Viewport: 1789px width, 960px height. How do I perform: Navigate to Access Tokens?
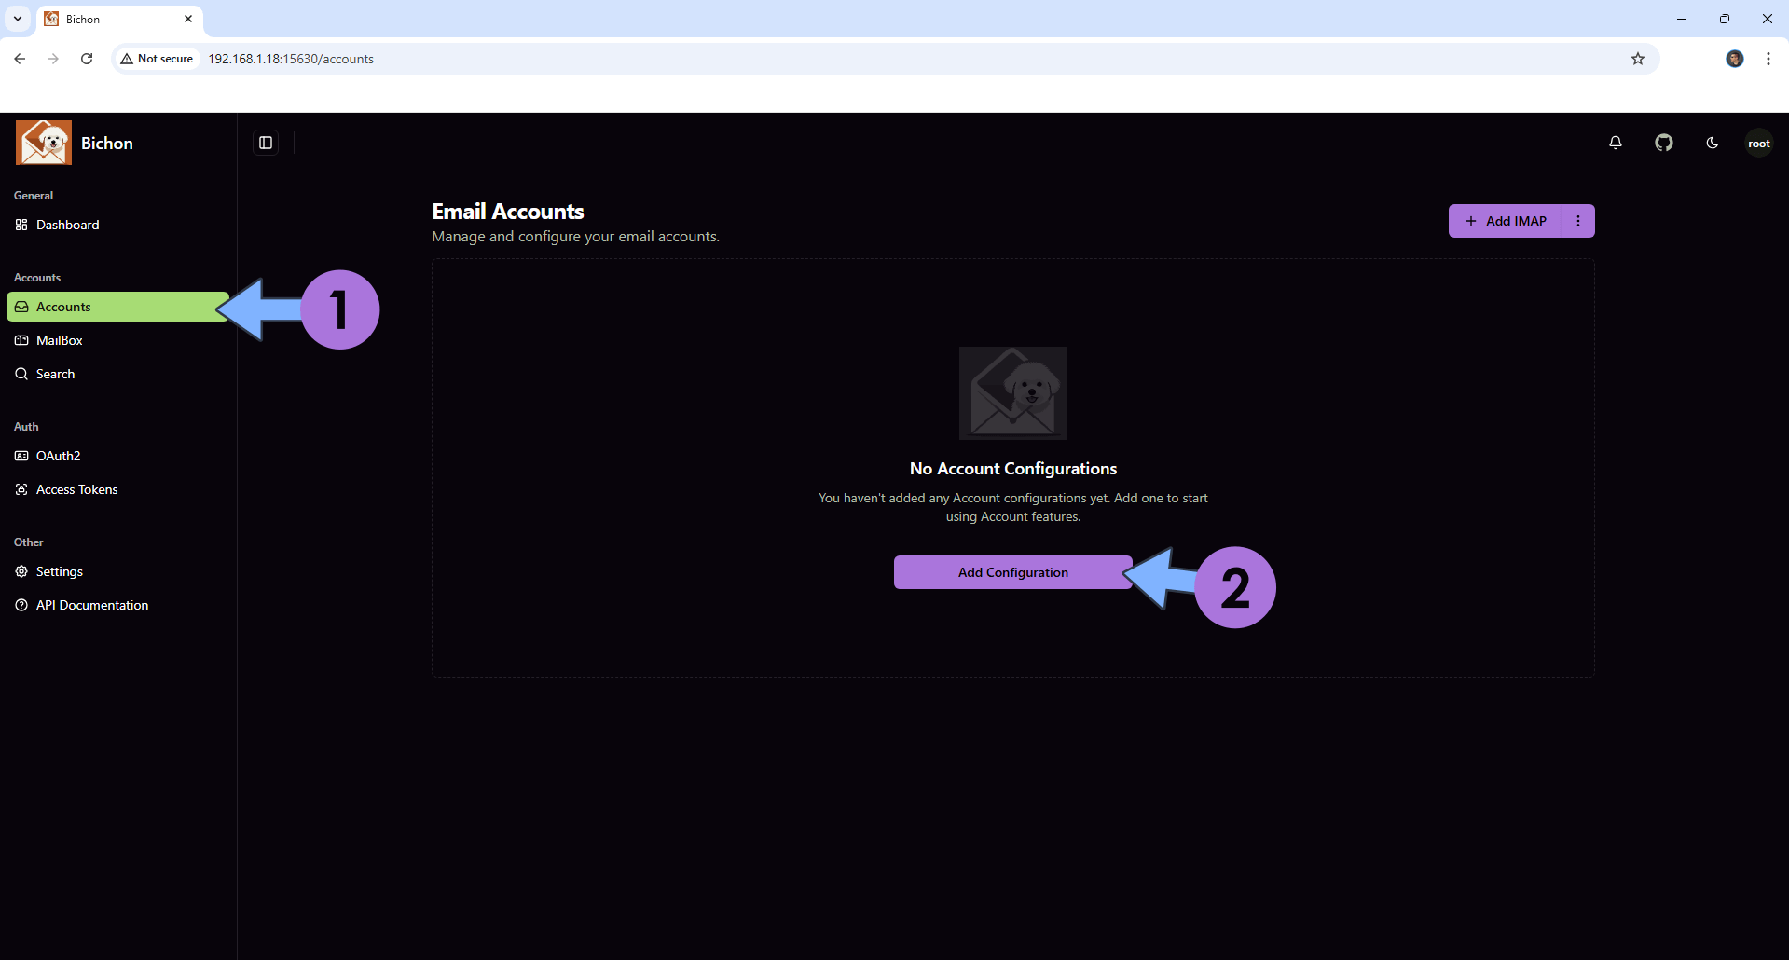76,489
